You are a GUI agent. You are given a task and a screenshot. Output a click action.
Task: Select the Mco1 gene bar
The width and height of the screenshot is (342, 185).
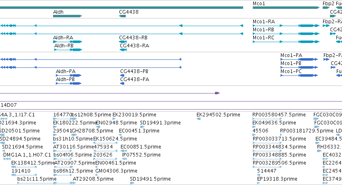click(x=286, y=8)
